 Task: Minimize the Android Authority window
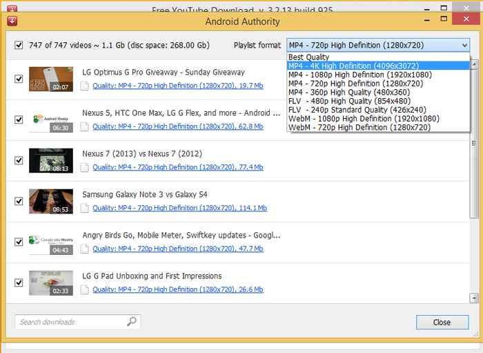[427, 20]
